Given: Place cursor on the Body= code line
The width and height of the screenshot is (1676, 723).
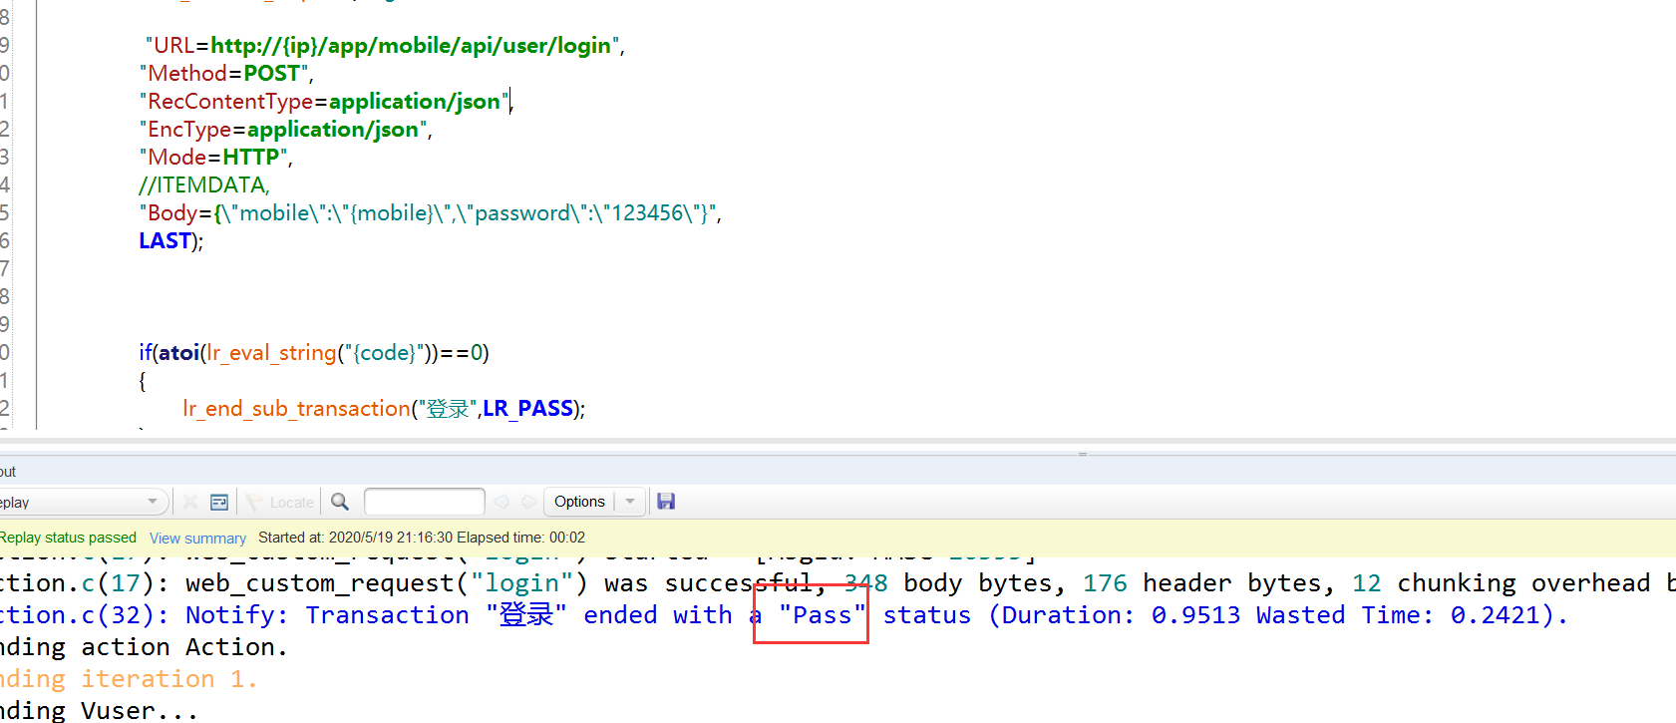Looking at the screenshot, I should [429, 213].
